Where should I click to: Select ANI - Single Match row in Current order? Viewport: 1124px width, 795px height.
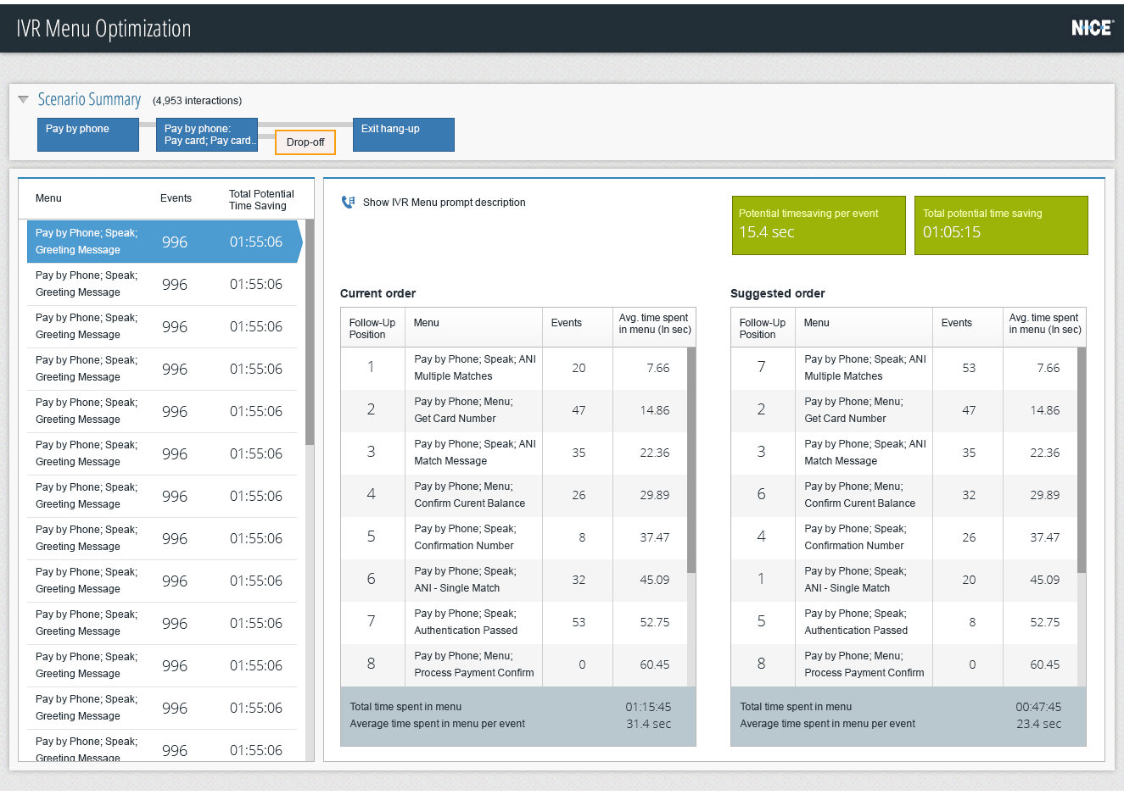[x=514, y=581]
